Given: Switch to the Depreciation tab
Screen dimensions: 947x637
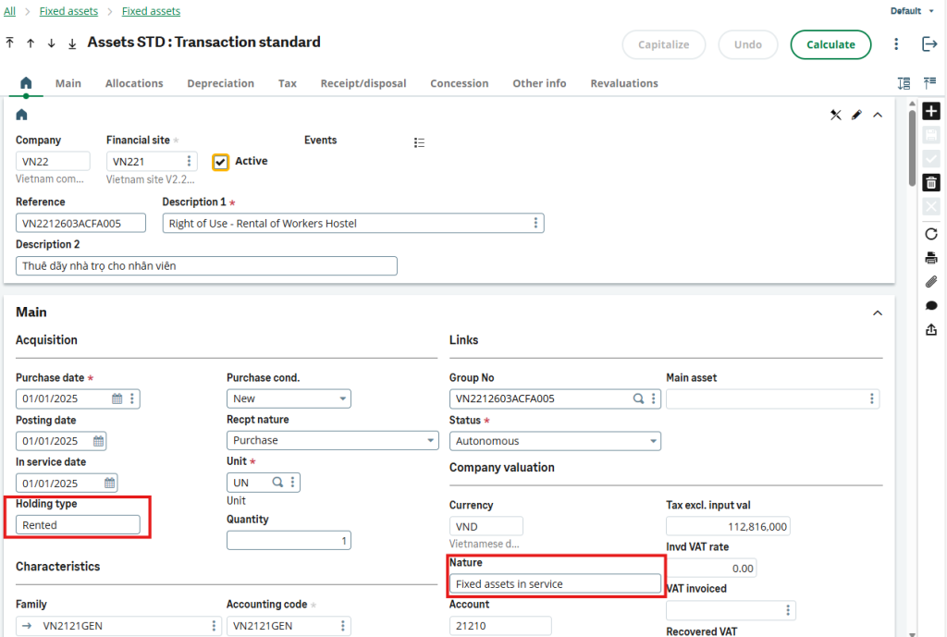Looking at the screenshot, I should [220, 83].
